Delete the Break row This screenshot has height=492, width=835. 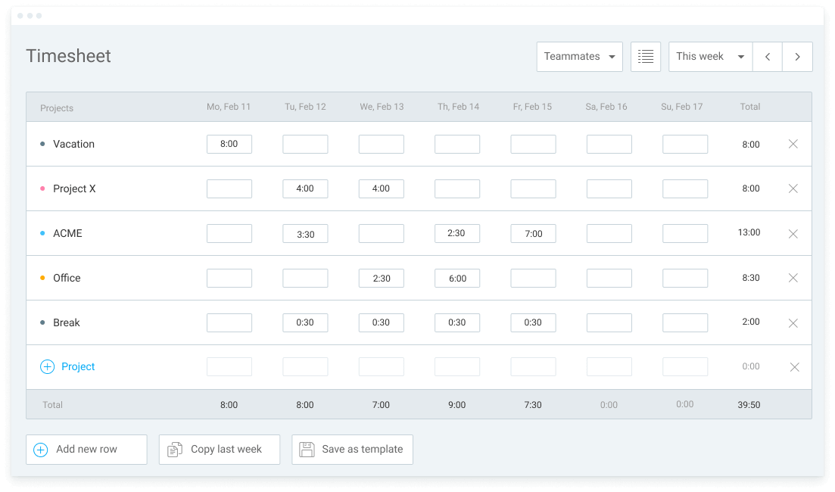[x=793, y=322]
